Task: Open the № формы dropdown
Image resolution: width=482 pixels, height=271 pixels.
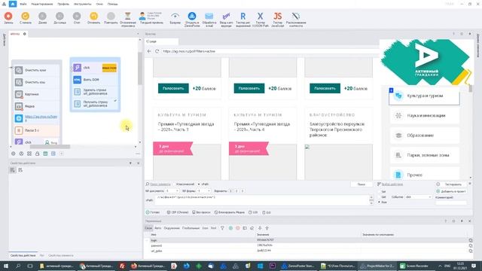Action: coord(204,191)
